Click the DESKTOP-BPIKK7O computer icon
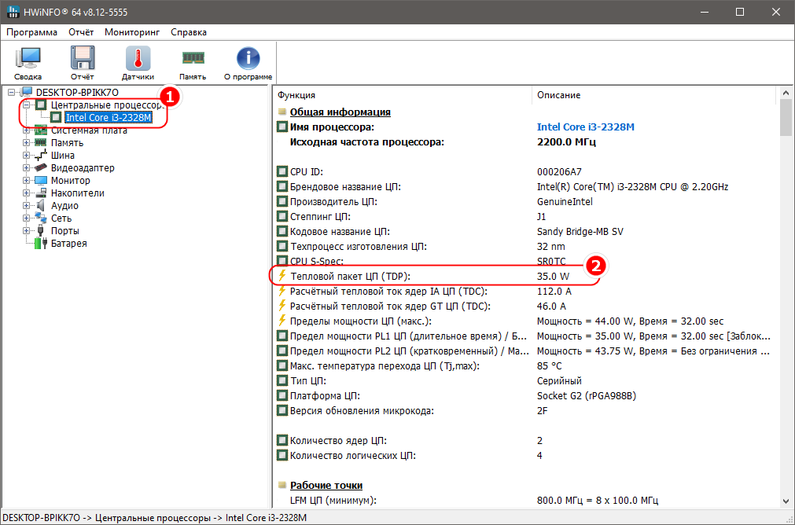795x525 pixels. 27,92
